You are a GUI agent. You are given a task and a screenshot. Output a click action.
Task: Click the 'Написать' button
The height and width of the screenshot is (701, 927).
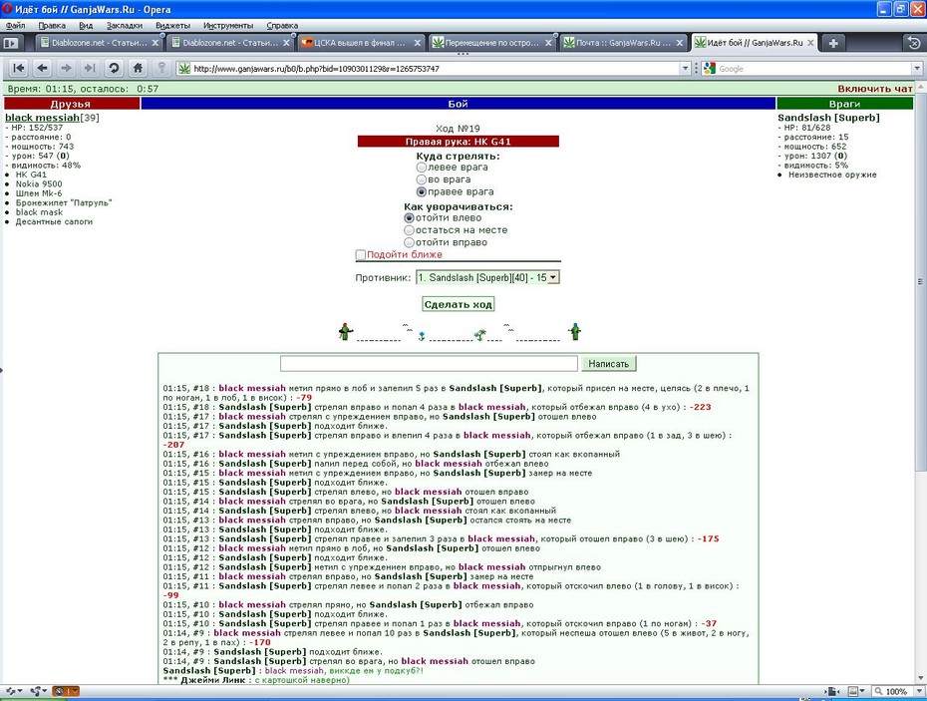click(608, 364)
